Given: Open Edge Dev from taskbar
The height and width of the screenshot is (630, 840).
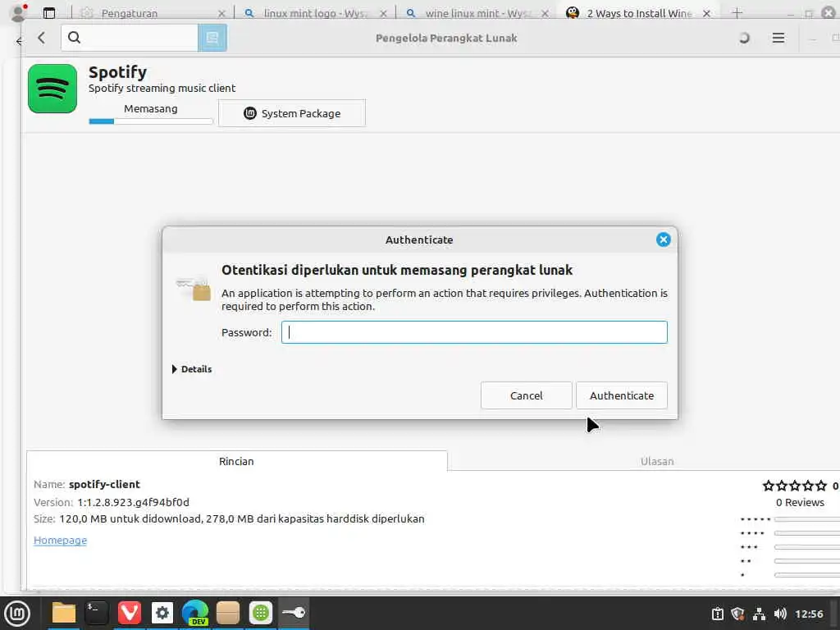Looking at the screenshot, I should 195,613.
